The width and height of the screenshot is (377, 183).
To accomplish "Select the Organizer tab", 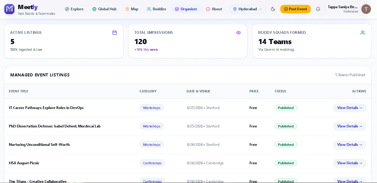I will click(186, 9).
